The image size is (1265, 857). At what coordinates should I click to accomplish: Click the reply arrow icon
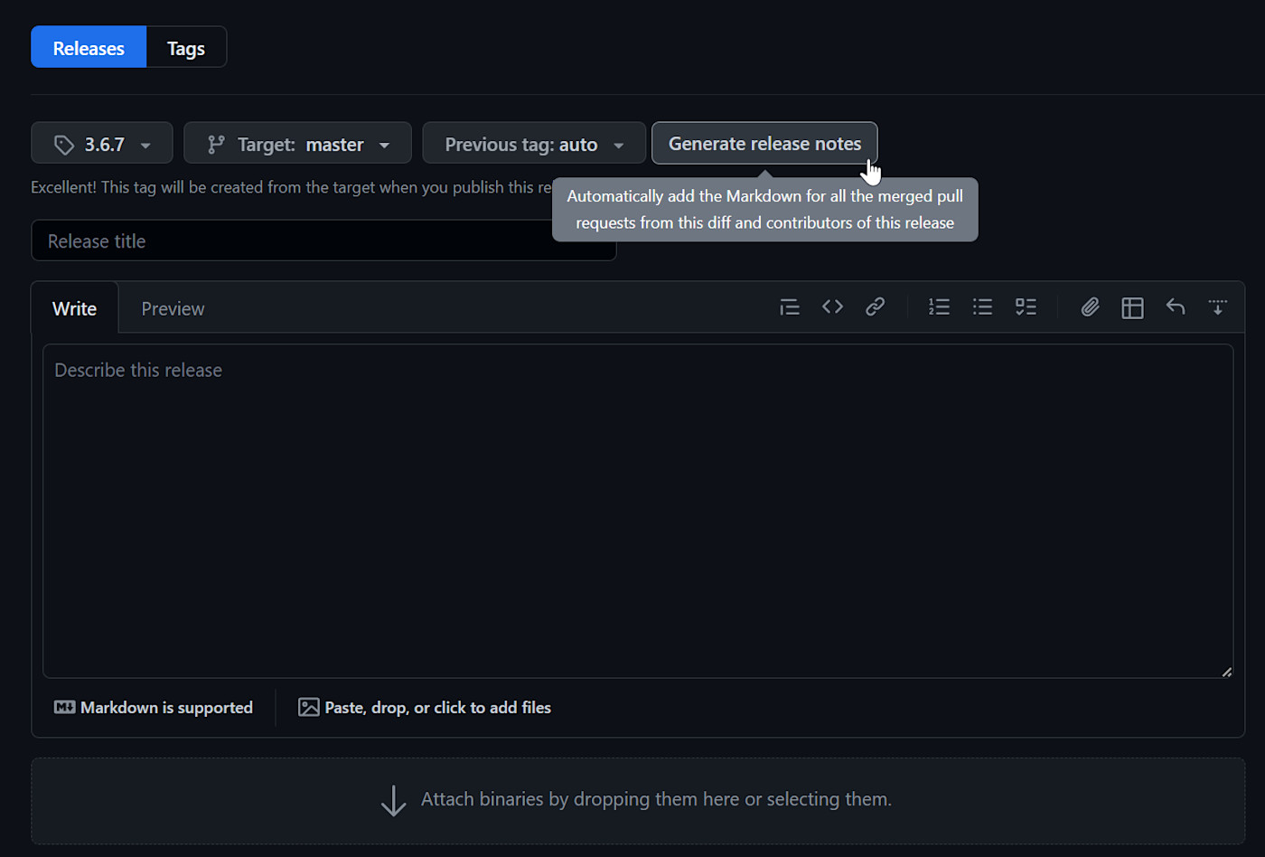[x=1175, y=307]
